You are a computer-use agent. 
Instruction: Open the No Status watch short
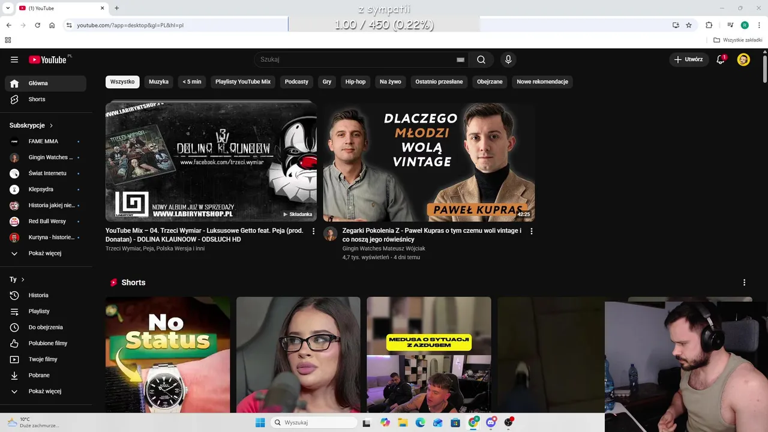click(167, 355)
